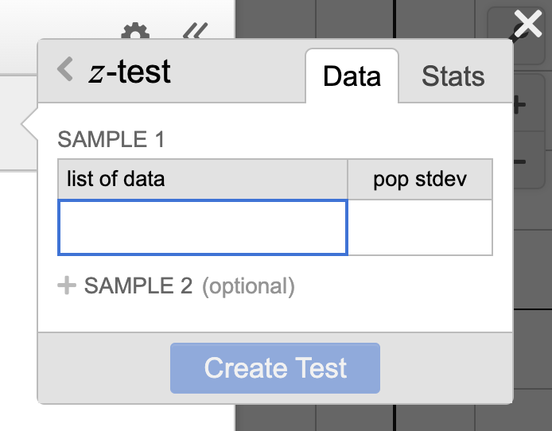The width and height of the screenshot is (552, 431).
Task: Focus the list of data input field
Action: (x=203, y=227)
